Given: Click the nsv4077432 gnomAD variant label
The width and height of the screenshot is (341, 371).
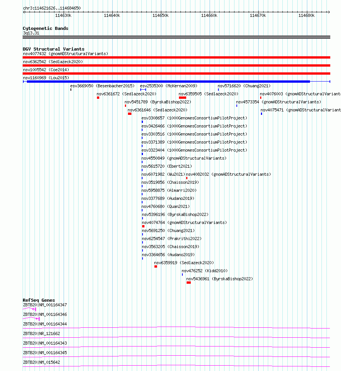Looking at the screenshot, I should 66,54.
